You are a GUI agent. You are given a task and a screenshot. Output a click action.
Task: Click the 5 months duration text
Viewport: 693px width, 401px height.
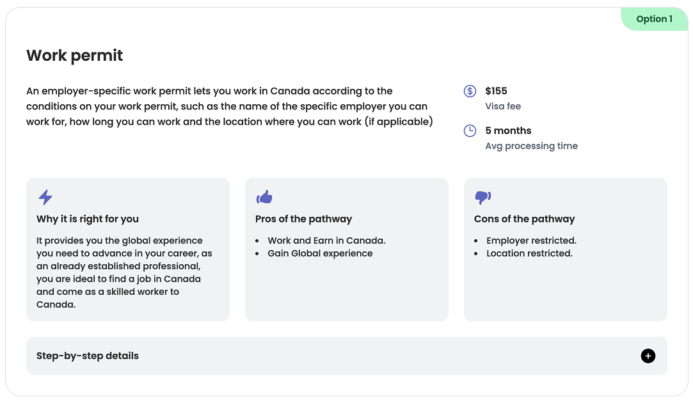pyautogui.click(x=508, y=130)
